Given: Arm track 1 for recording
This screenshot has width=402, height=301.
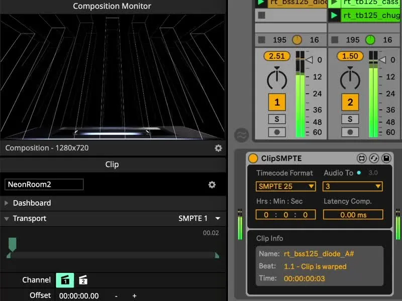Looking at the screenshot, I should click(x=277, y=132).
